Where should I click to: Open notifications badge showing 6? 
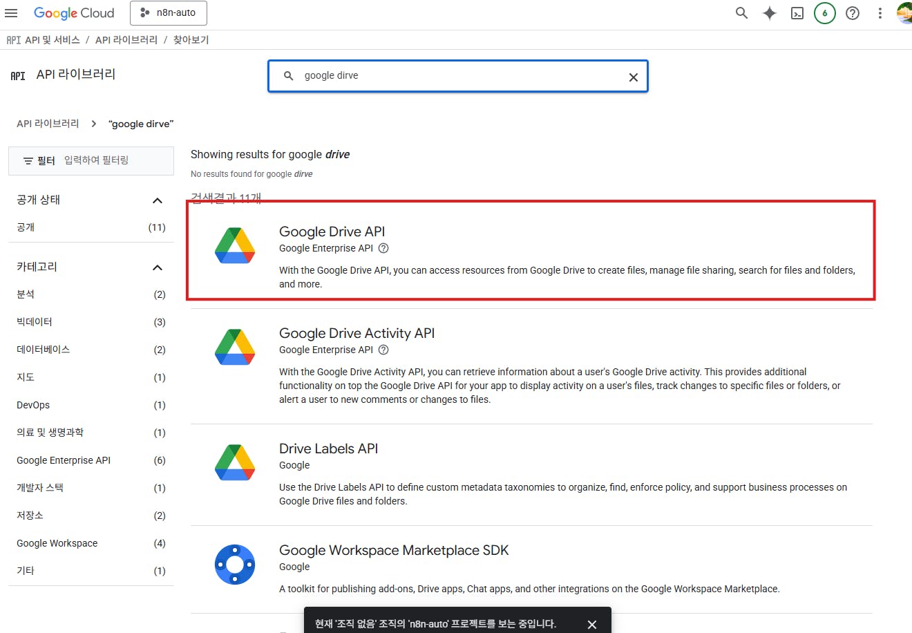[825, 12]
